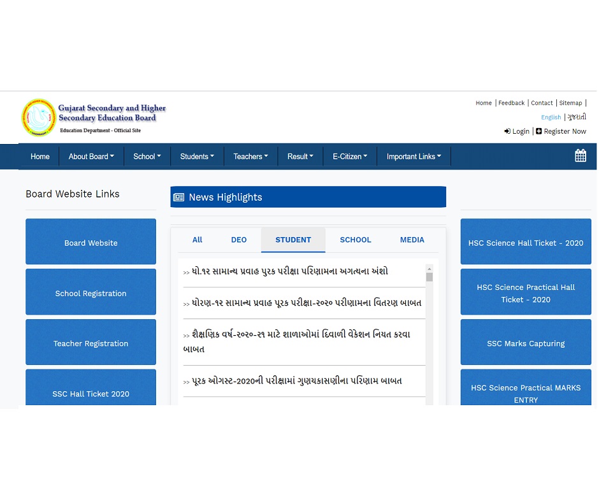Screen dimensions: 599x502
Task: Open the Sitemap link
Action: [x=570, y=103]
